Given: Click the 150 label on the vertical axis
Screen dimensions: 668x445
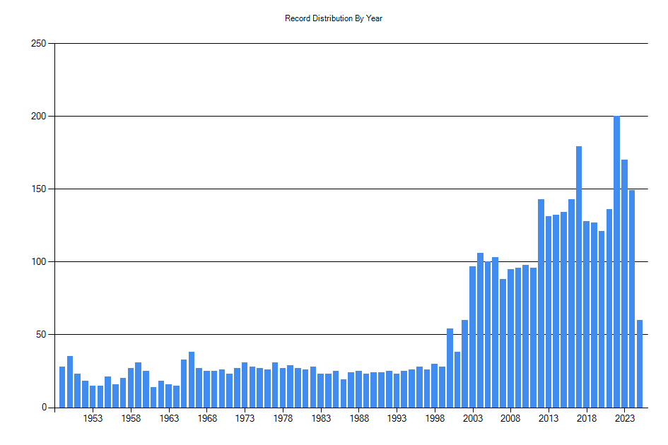Looking at the screenshot, I should 38,189.
